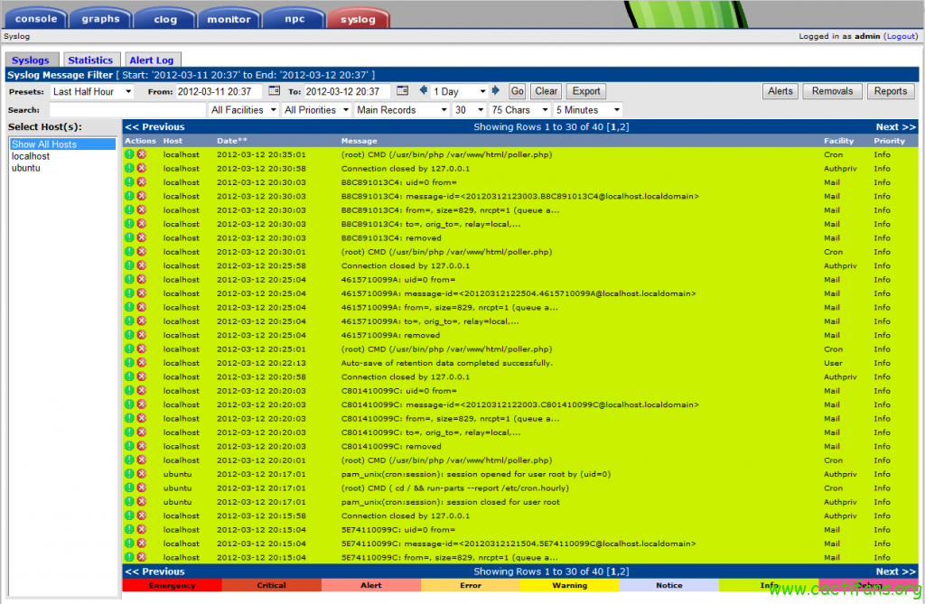
Task: Click the Export button
Action: 585,91
